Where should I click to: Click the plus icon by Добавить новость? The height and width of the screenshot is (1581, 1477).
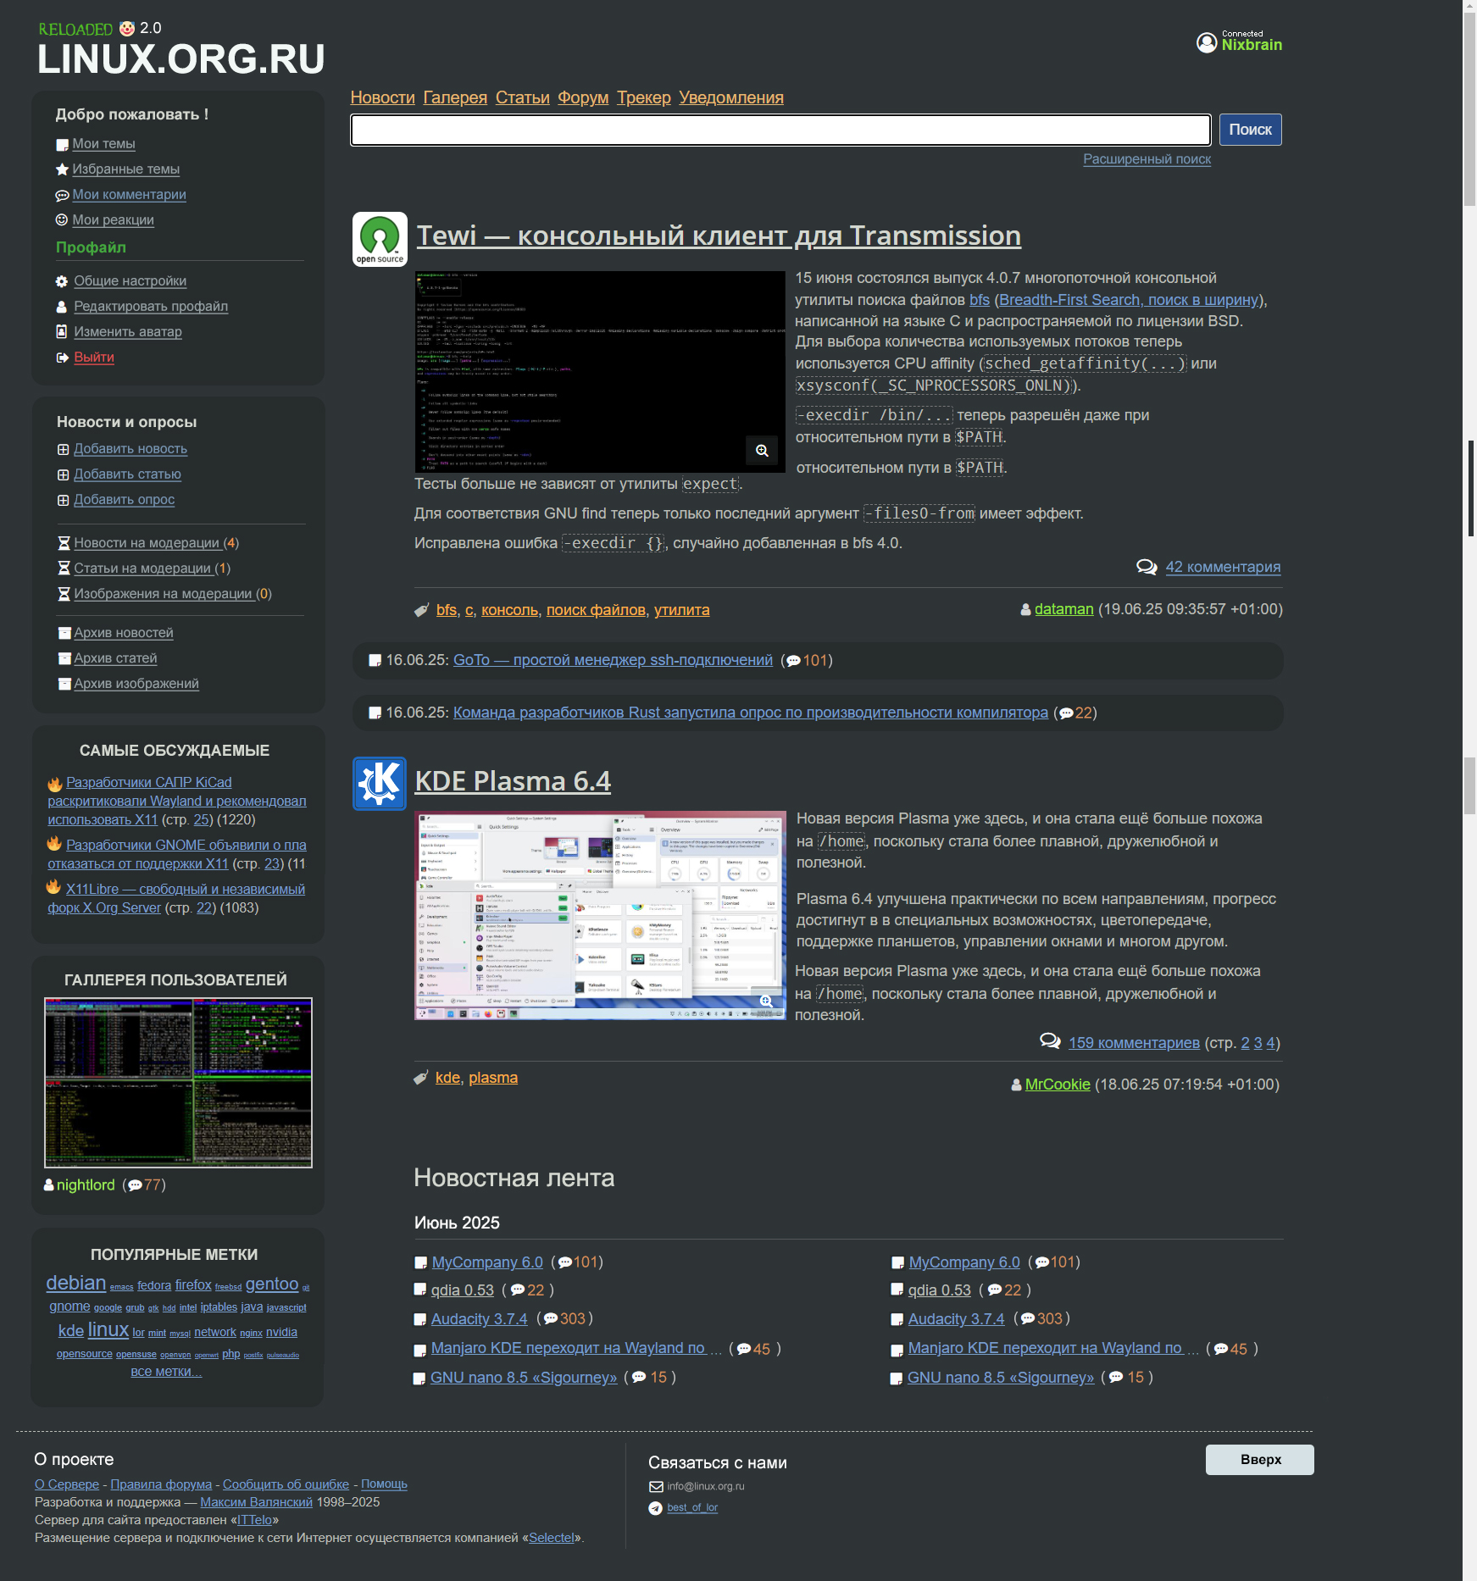63,449
